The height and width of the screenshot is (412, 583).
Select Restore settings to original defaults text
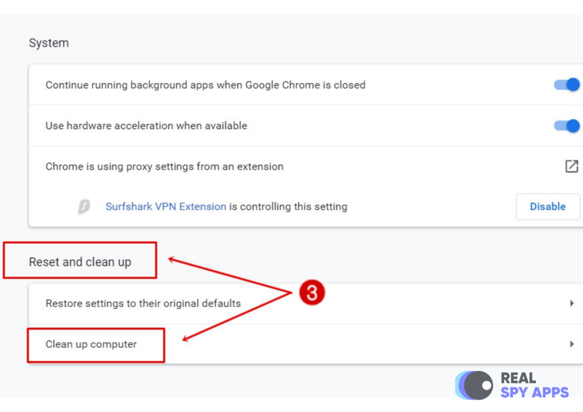click(143, 303)
